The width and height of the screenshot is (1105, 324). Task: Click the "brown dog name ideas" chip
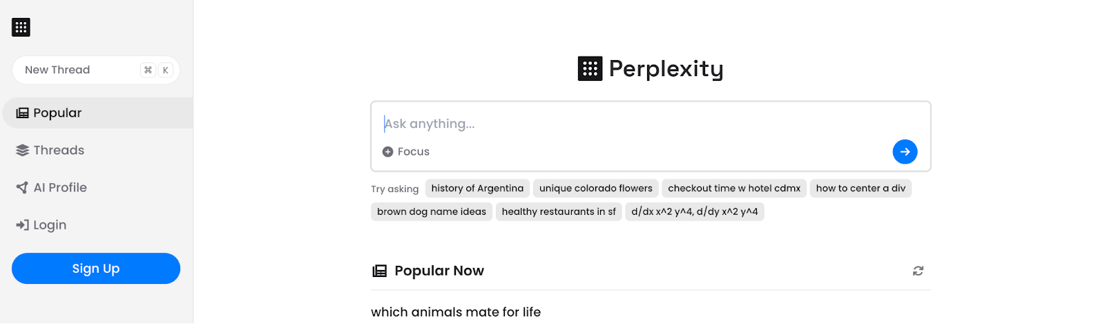coord(432,212)
